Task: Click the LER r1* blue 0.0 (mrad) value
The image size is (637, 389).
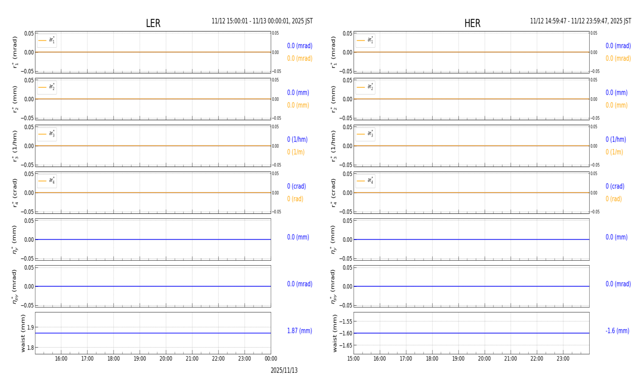Action: click(x=300, y=46)
